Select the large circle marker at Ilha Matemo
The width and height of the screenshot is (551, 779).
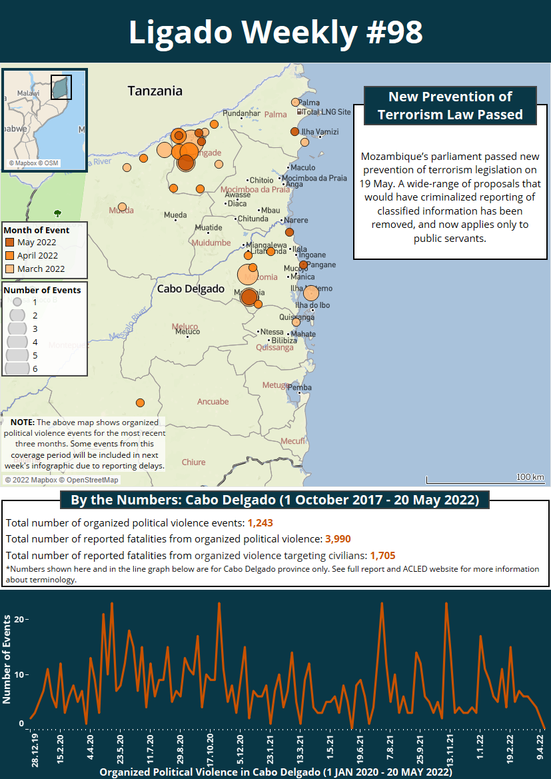tap(311, 293)
